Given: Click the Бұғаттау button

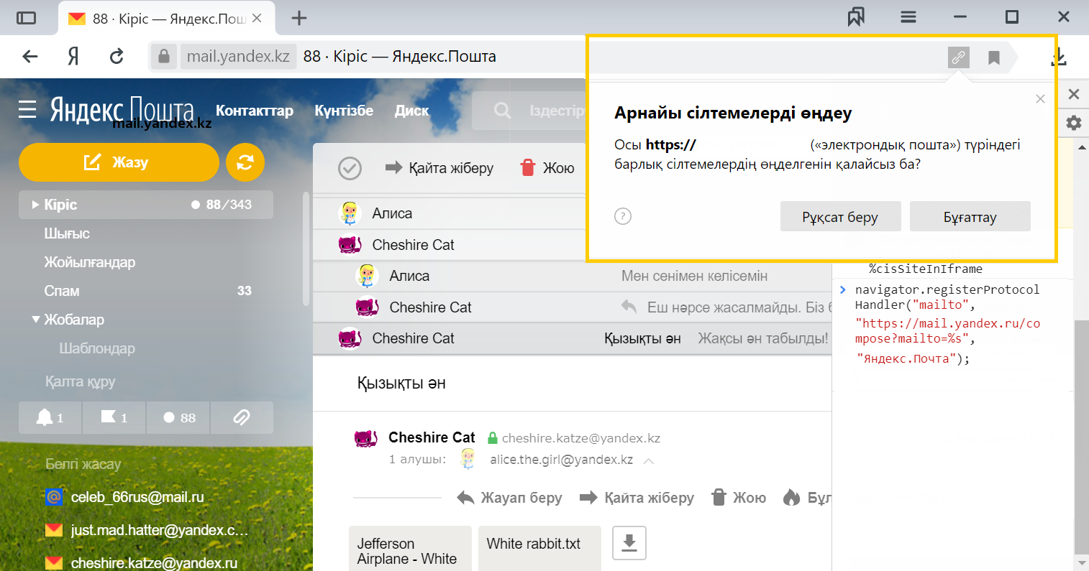Looking at the screenshot, I should (970, 216).
